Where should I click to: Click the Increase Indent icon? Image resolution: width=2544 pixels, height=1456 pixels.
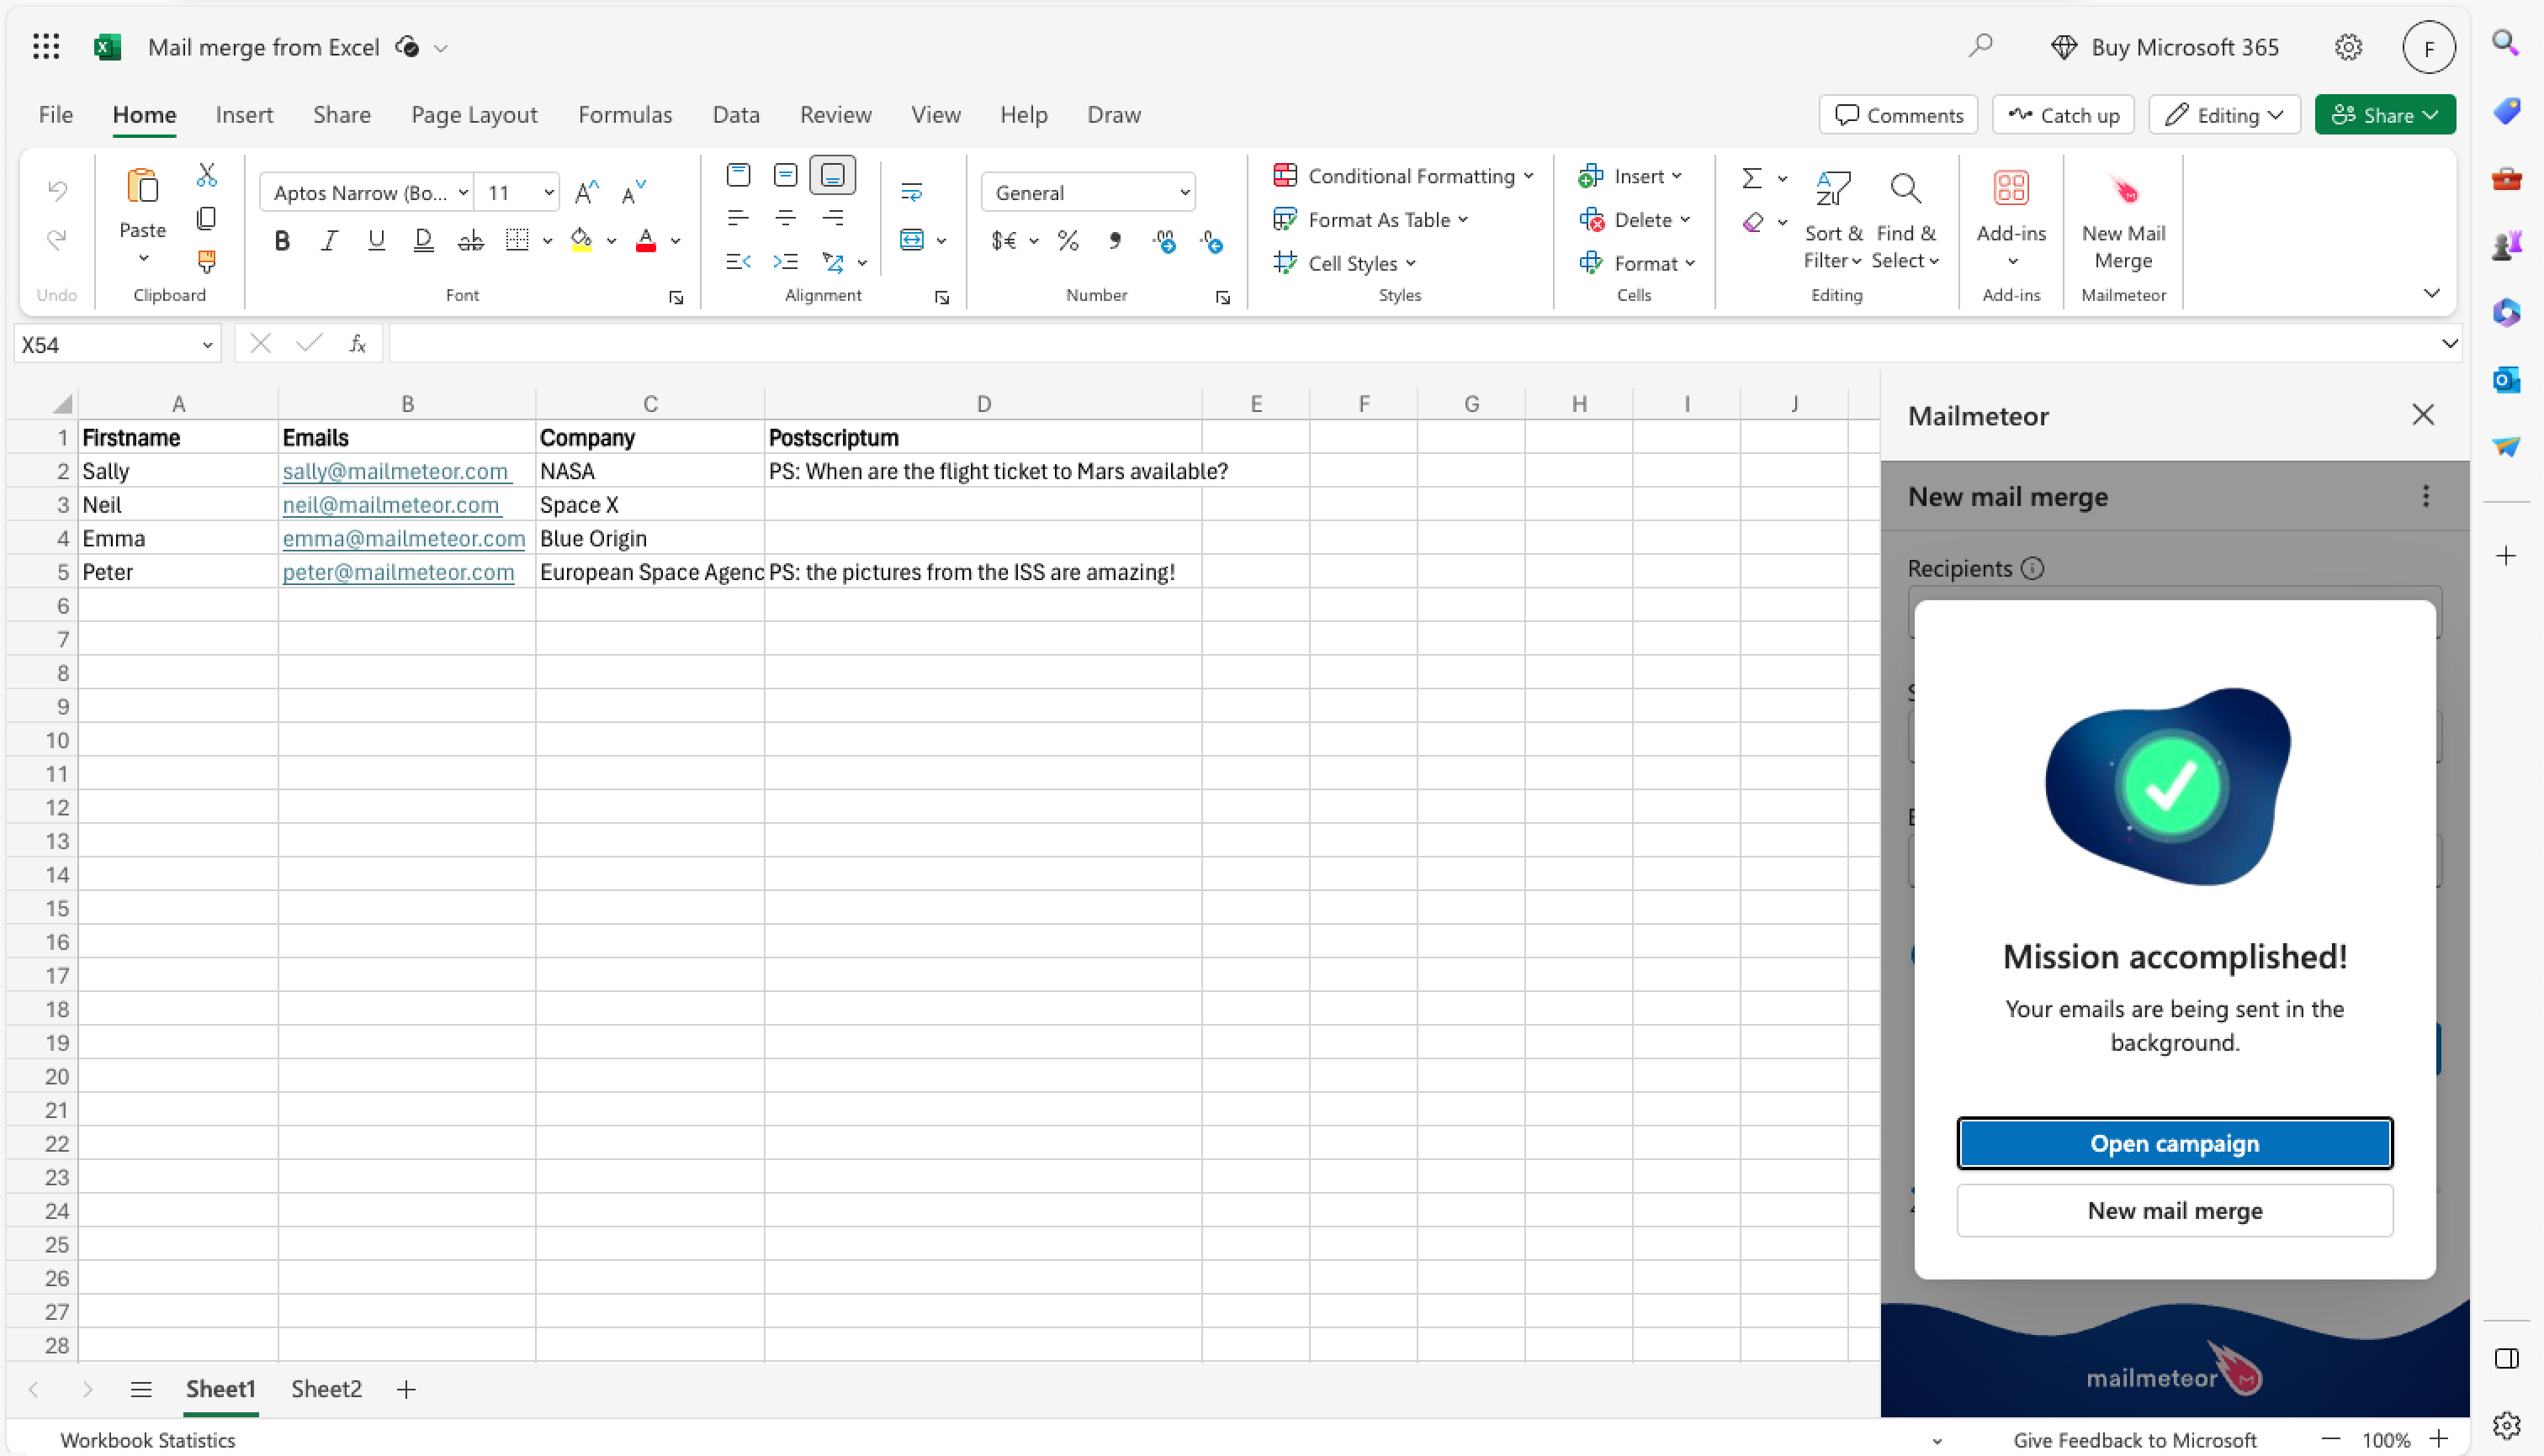pos(786,262)
